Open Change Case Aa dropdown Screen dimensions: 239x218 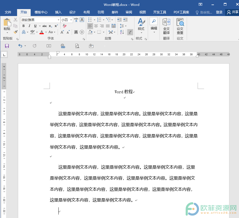[52, 32]
